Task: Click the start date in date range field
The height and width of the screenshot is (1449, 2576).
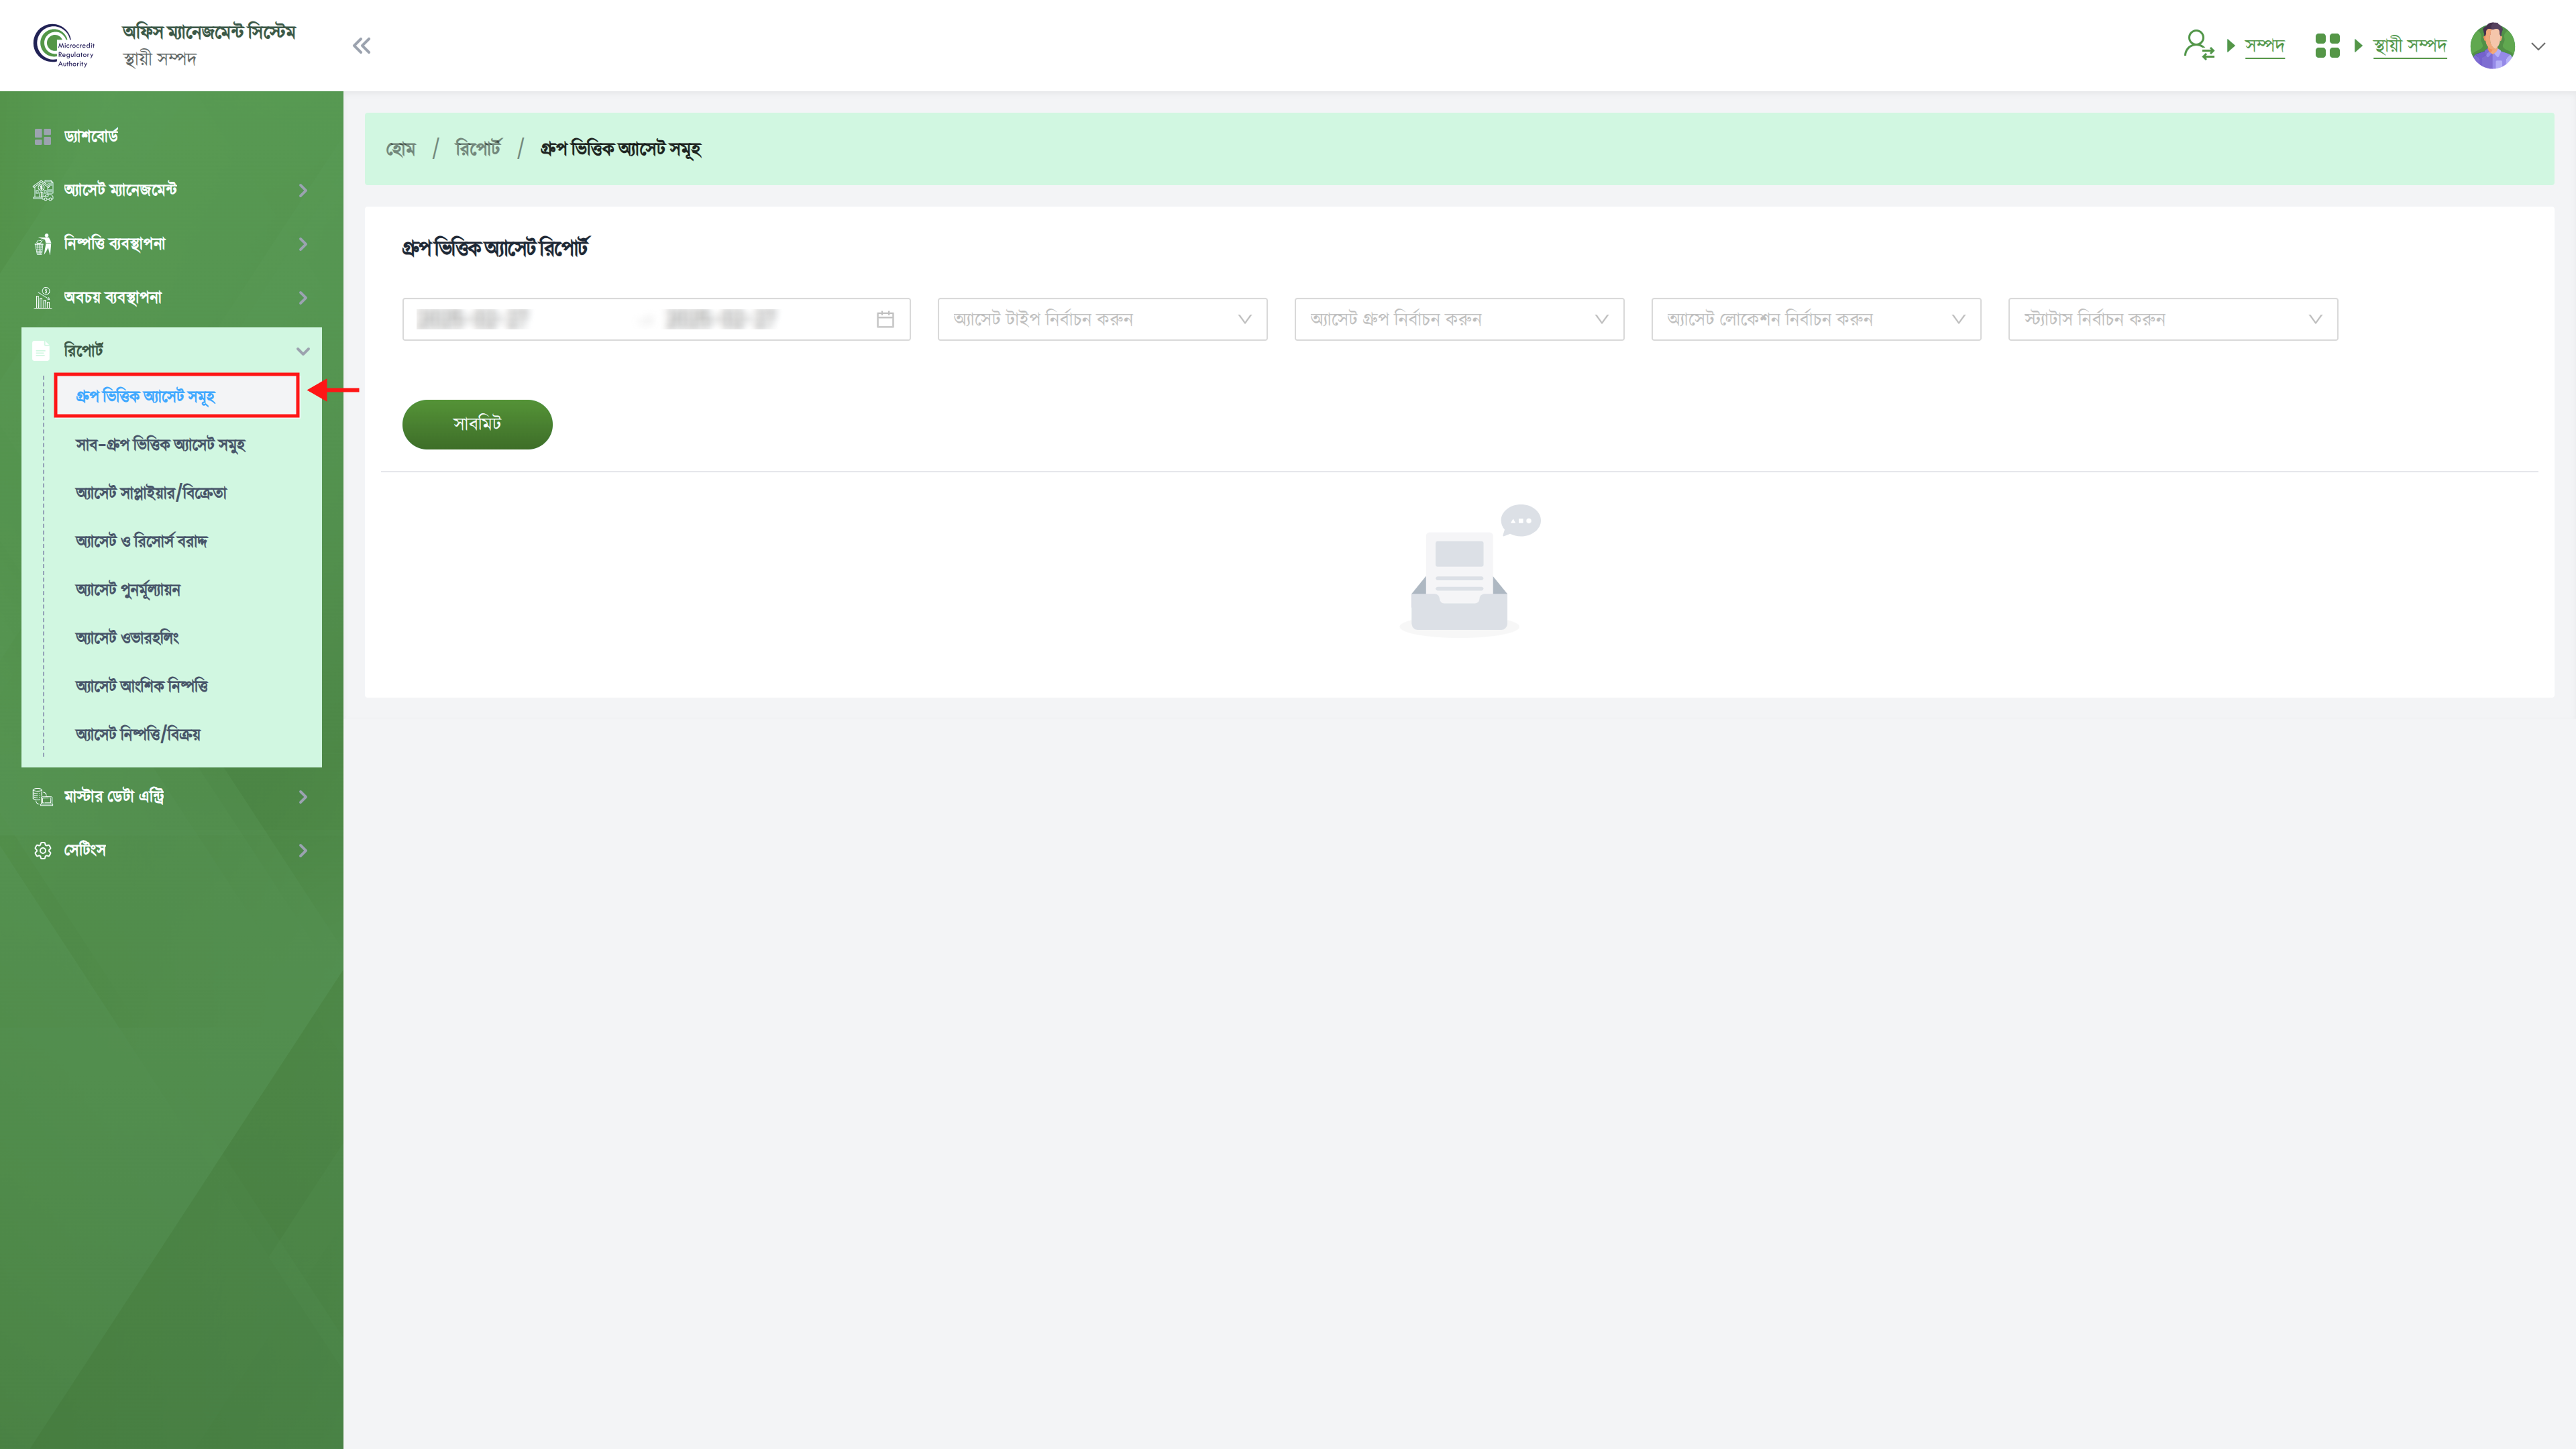Action: point(473,319)
